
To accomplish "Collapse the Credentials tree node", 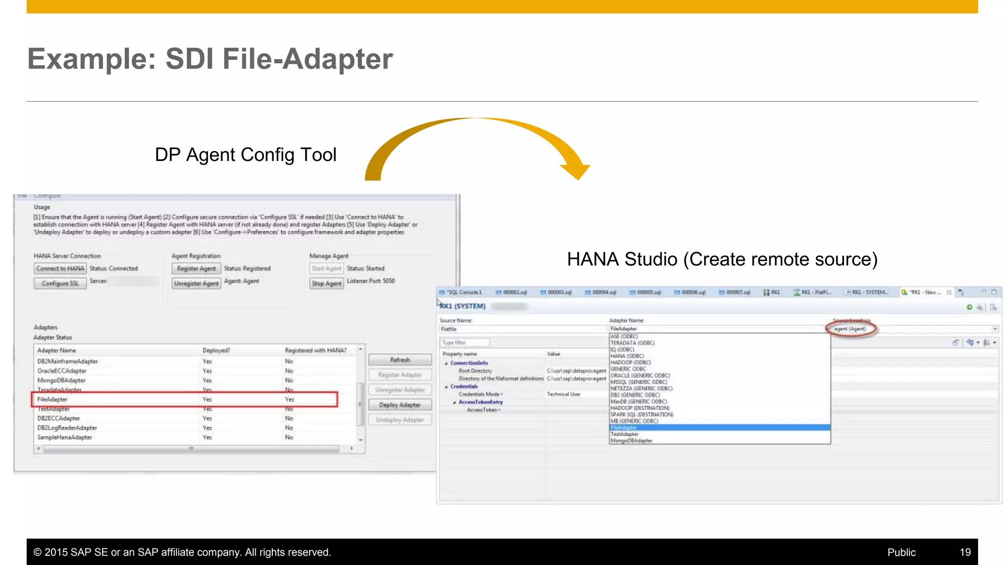I will pyautogui.click(x=446, y=387).
